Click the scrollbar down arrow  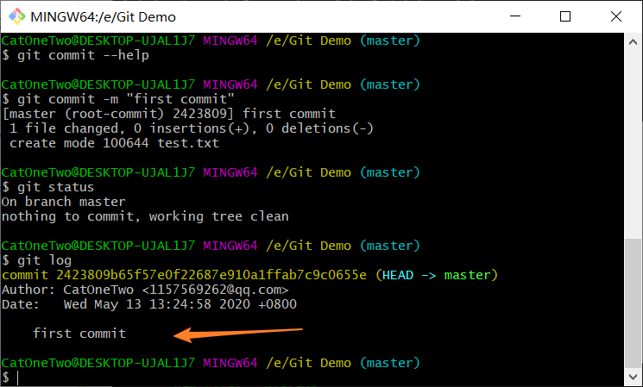[634, 378]
